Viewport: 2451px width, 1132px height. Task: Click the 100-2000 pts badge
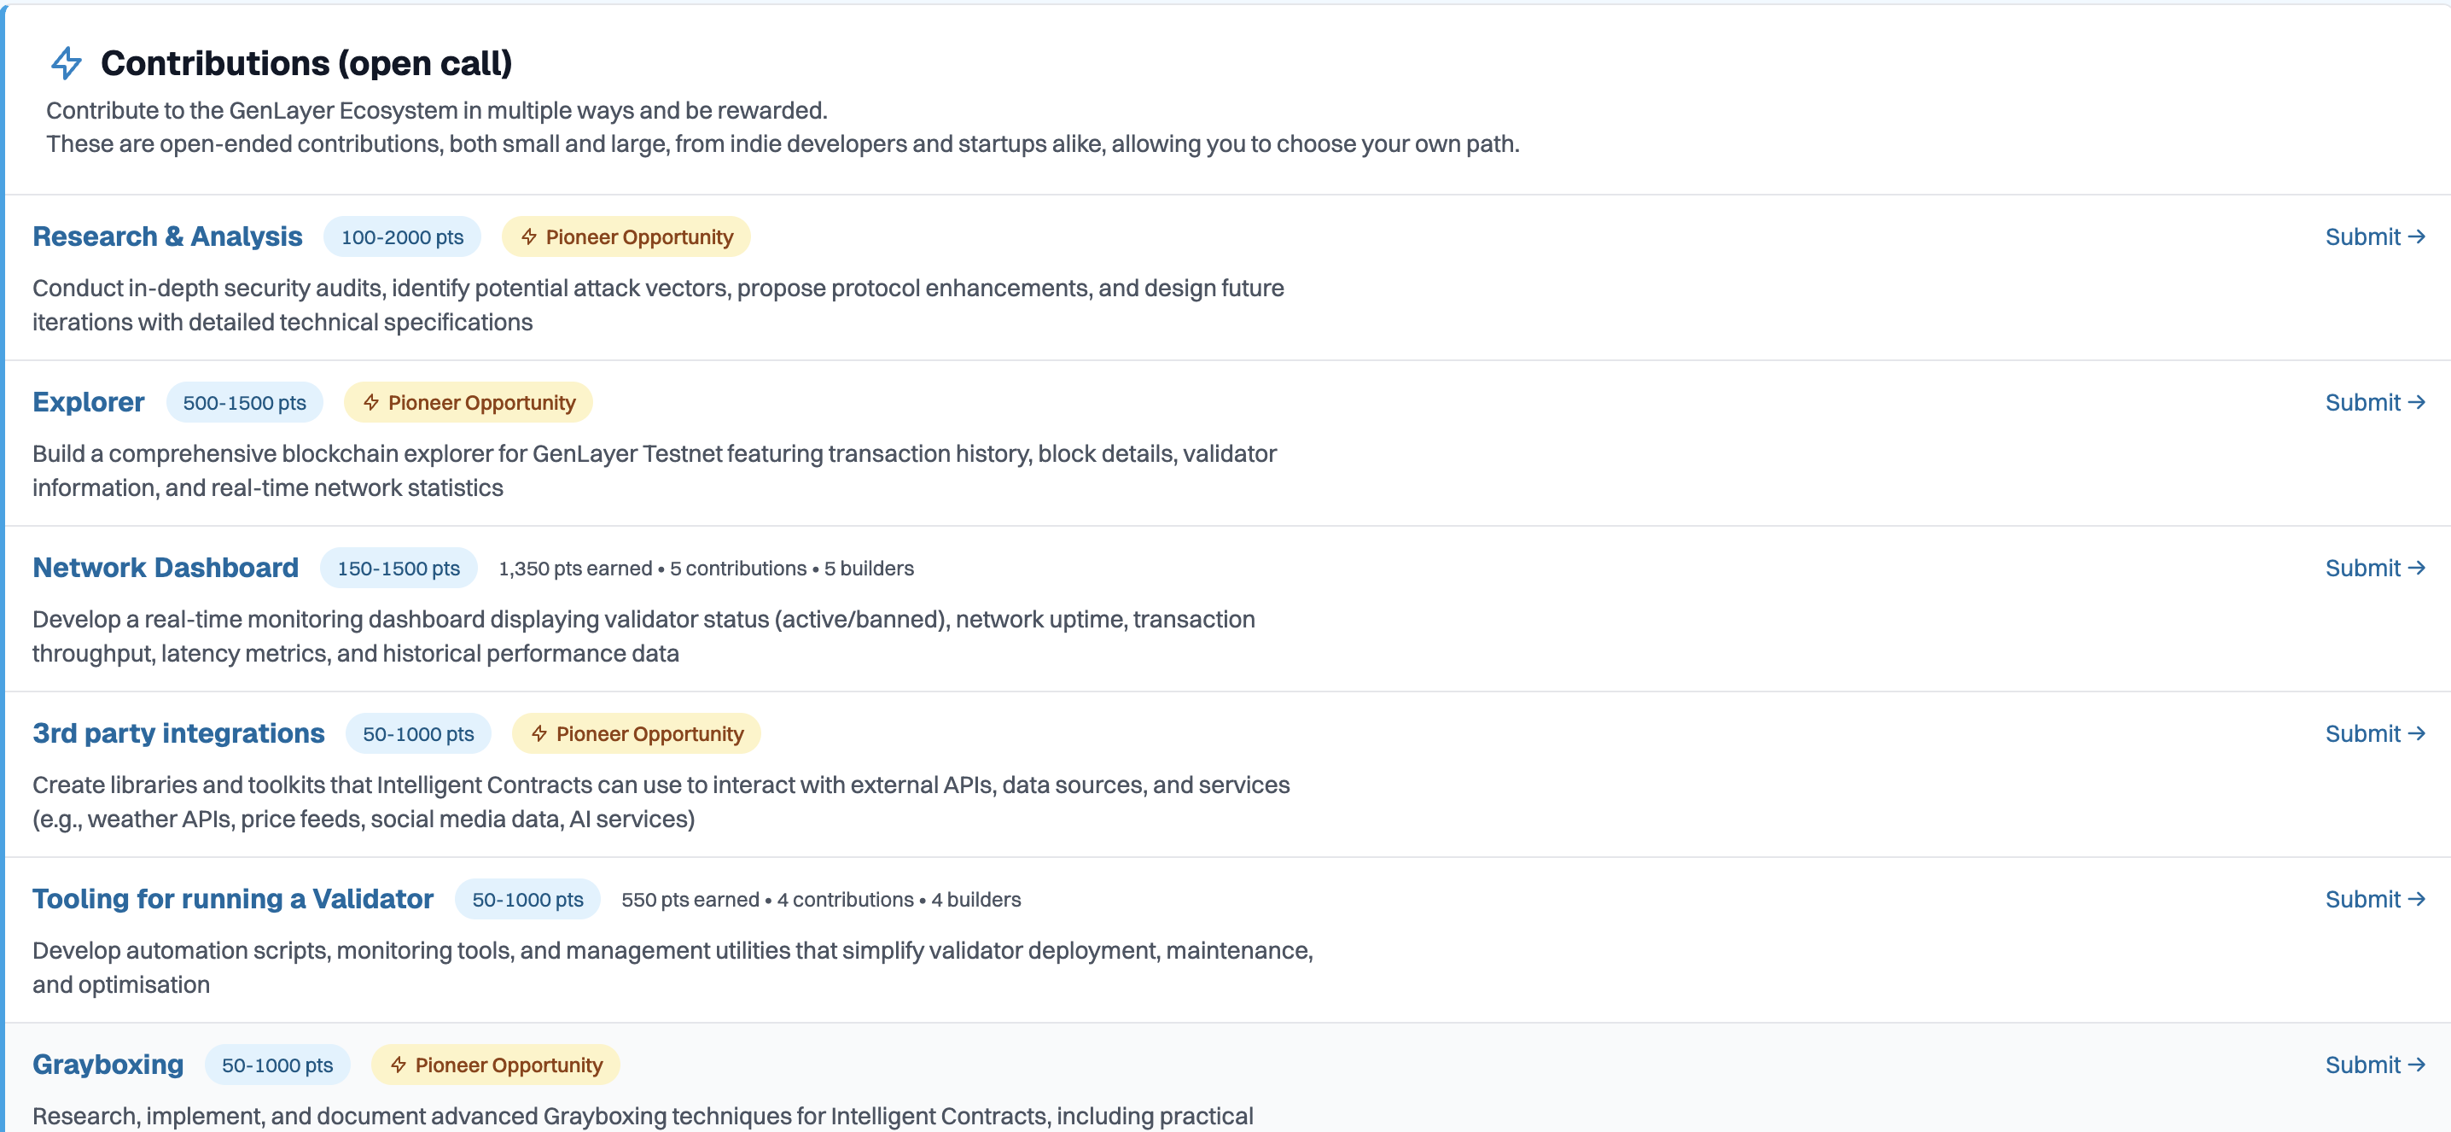403,237
